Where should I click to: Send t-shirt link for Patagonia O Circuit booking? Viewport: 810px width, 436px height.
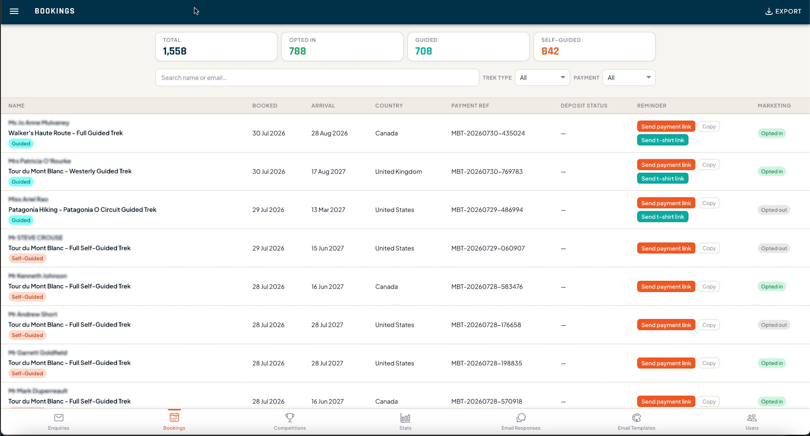(x=662, y=217)
